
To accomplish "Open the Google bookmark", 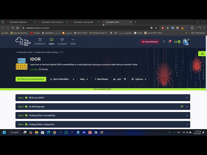I will [x=138, y=33].
